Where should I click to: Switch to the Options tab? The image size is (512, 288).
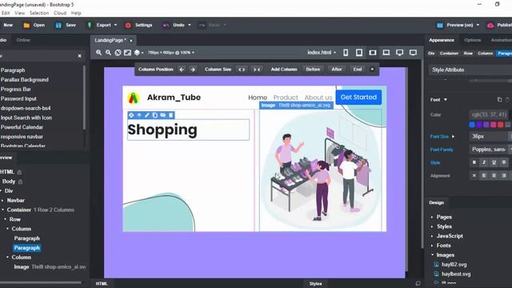click(473, 40)
